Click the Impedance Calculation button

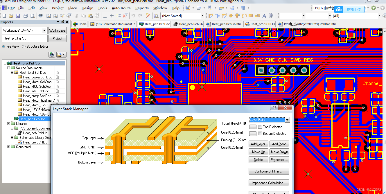[269, 183]
